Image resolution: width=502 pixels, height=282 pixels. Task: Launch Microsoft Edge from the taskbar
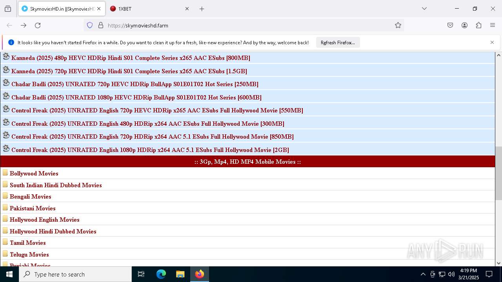(x=161, y=274)
